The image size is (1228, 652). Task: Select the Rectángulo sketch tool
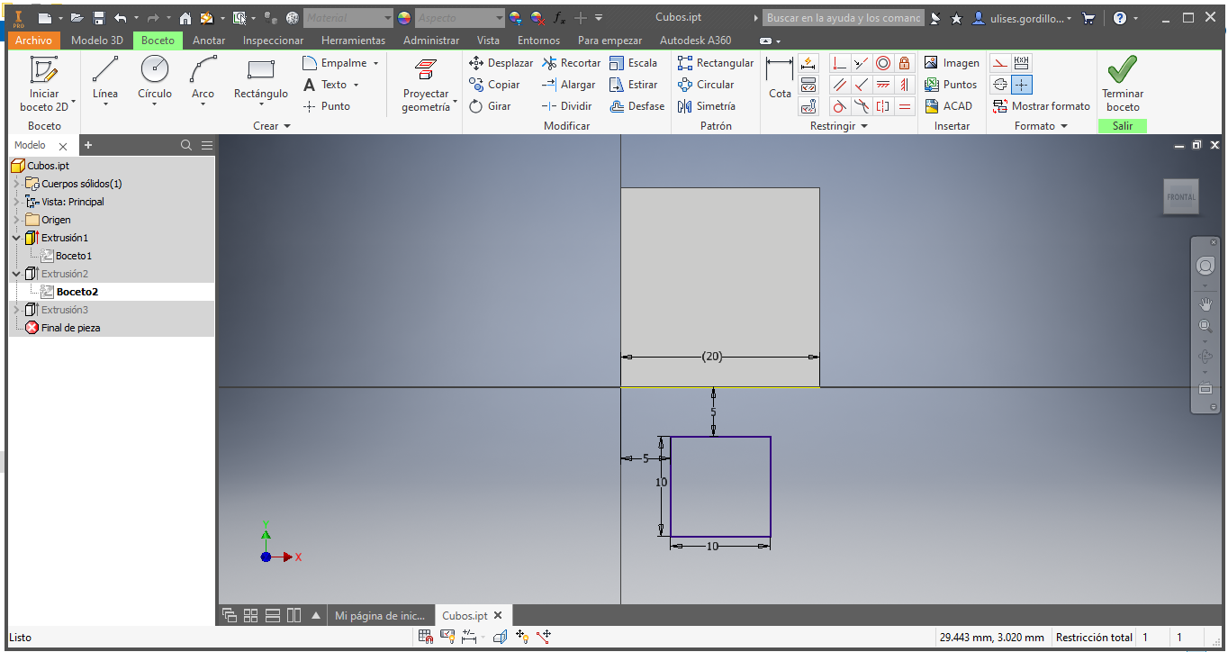(x=261, y=79)
